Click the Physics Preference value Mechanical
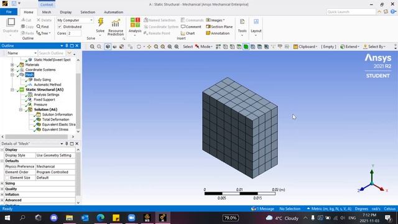The height and width of the screenshot is (224, 398). click(x=55, y=167)
